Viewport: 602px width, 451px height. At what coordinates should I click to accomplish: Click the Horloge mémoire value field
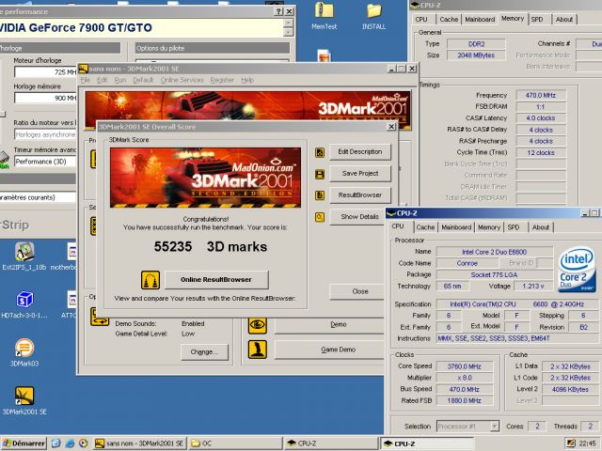[x=45, y=98]
